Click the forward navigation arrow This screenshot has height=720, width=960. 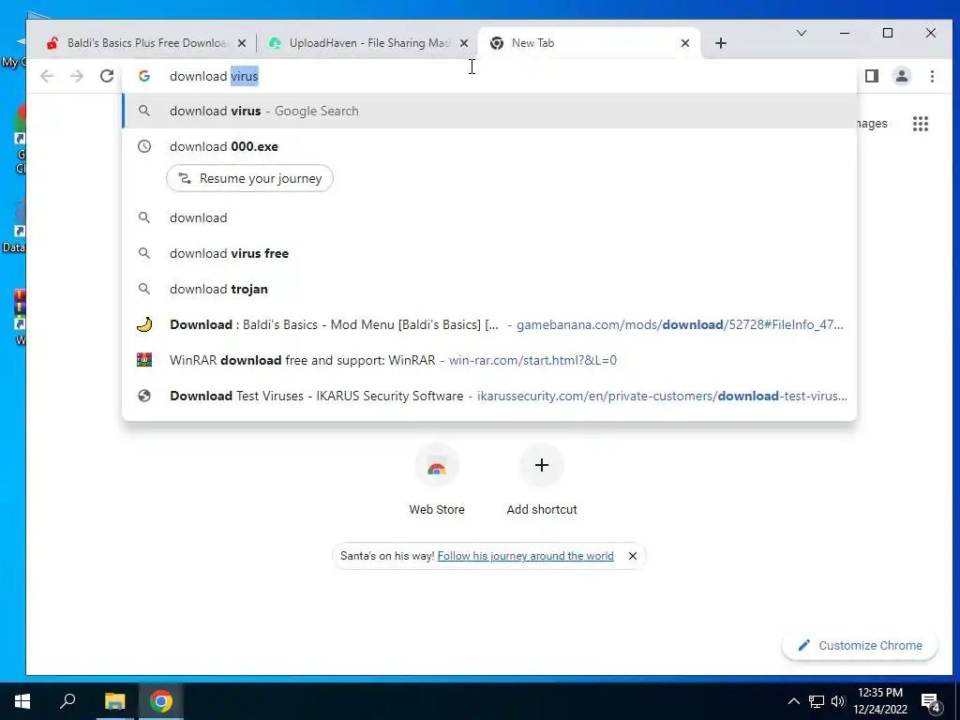pyautogui.click(x=77, y=76)
